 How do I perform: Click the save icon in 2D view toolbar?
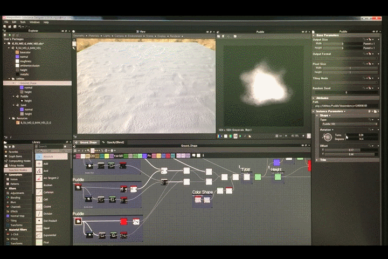[218, 36]
